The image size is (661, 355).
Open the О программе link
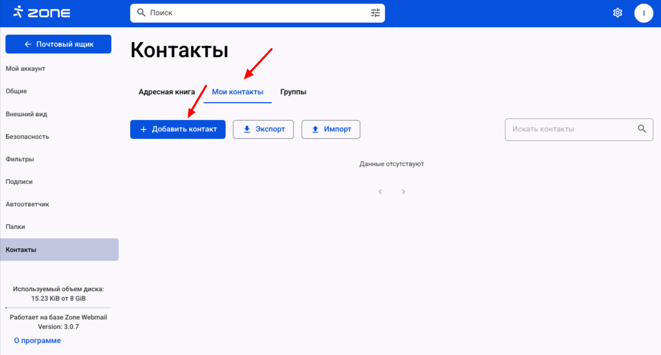37,340
